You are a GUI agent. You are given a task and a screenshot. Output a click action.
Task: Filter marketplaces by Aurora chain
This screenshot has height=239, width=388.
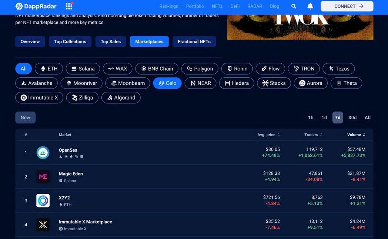coord(311,83)
